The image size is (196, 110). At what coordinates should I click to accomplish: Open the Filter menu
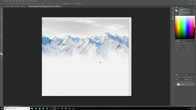point(23,1)
